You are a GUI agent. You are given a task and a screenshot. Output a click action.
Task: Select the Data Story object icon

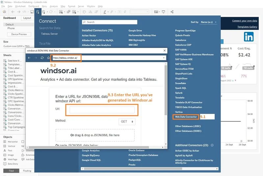(x=5, y=164)
